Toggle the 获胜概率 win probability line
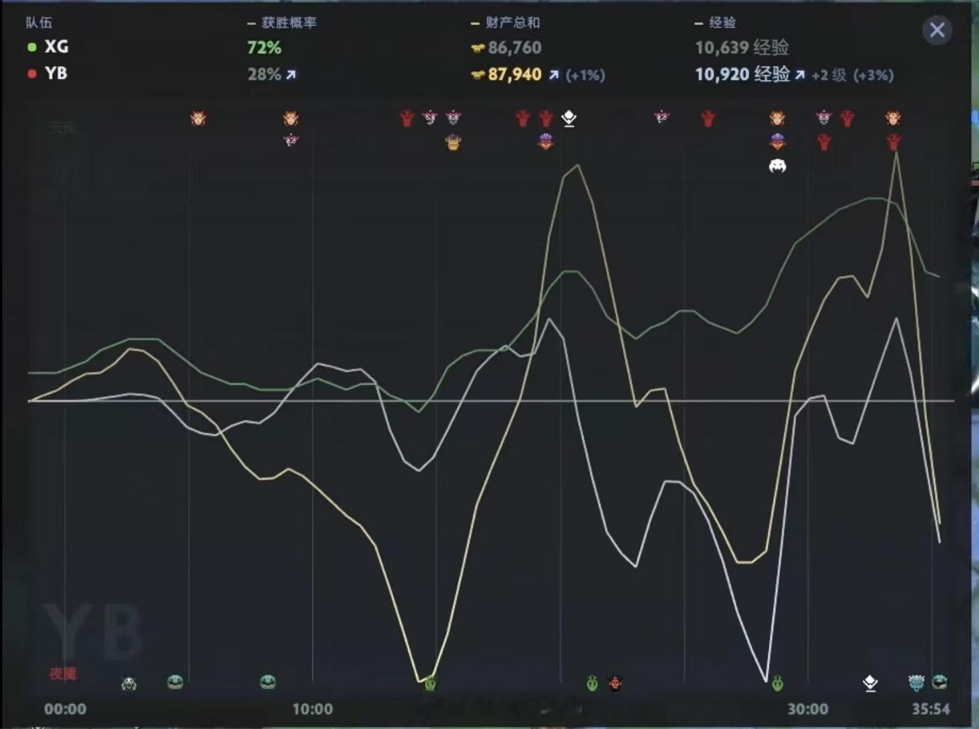 tap(282, 22)
